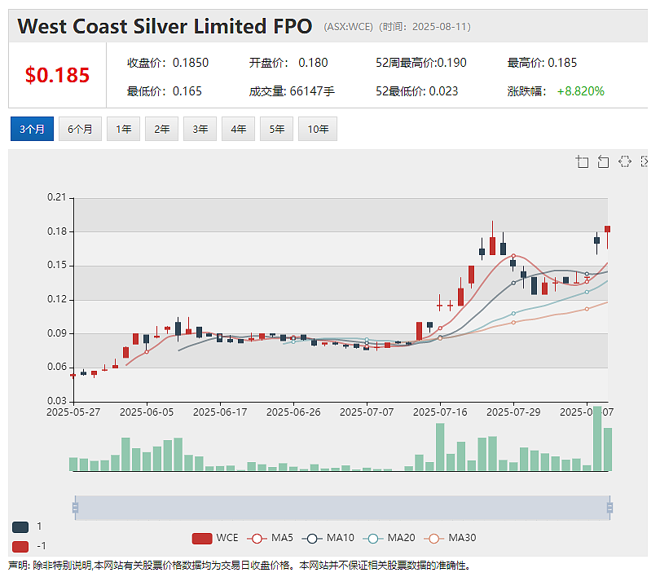Click the data zoom range bar
The image size is (660, 577).
[x=342, y=508]
